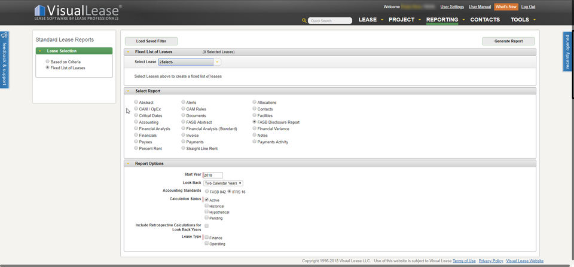Expand the TOOLS menu arrow
The height and width of the screenshot is (267, 574).
[535, 20]
